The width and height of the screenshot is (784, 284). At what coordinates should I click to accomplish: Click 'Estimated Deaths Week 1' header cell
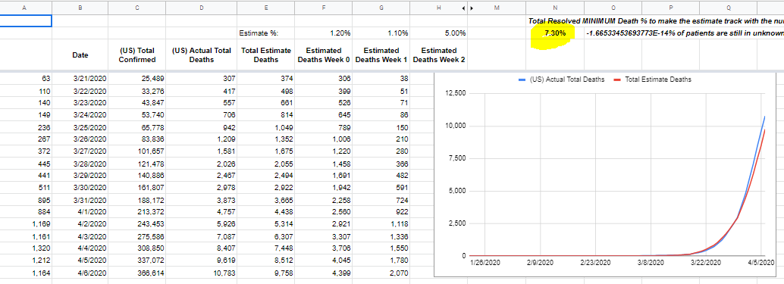(x=381, y=55)
